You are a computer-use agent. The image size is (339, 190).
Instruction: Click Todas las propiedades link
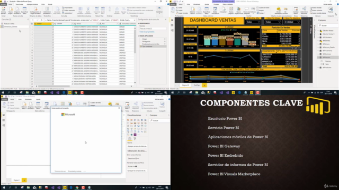tap(147, 32)
